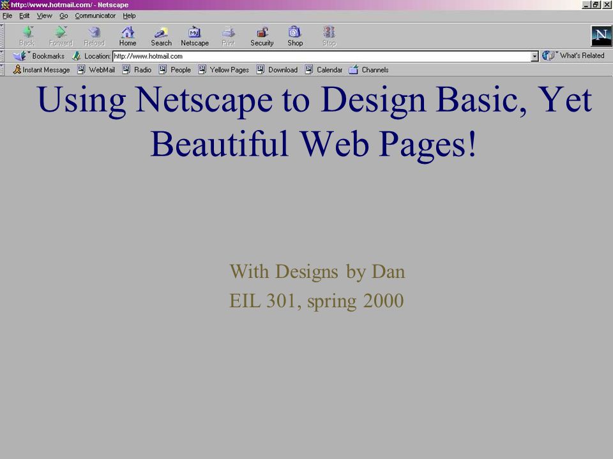
Task: Open the Edit menu
Action: click(24, 16)
